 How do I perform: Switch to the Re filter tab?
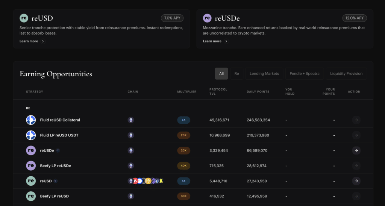coord(237,74)
